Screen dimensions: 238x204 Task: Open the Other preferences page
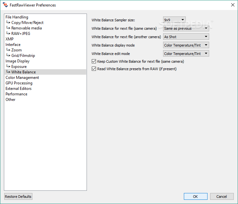10,100
